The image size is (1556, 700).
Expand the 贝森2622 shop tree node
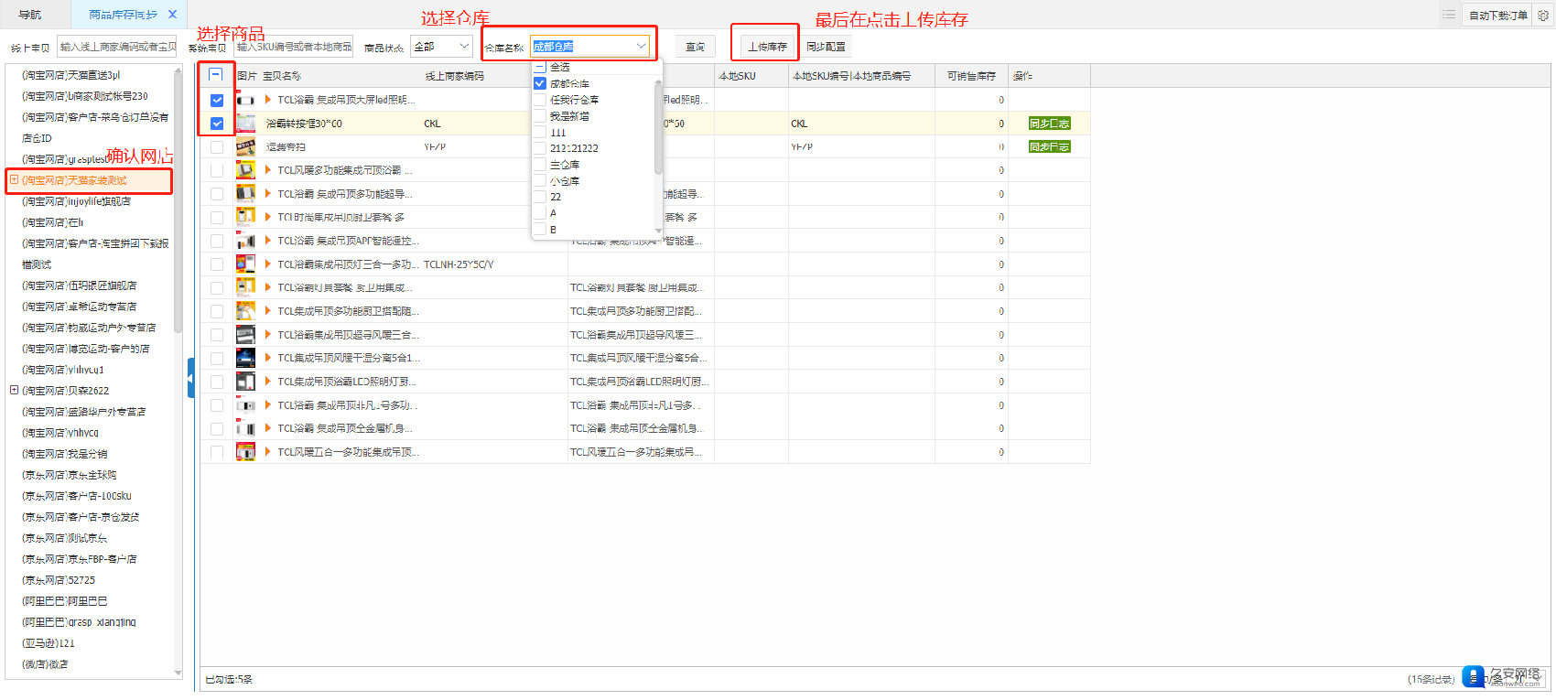point(14,390)
